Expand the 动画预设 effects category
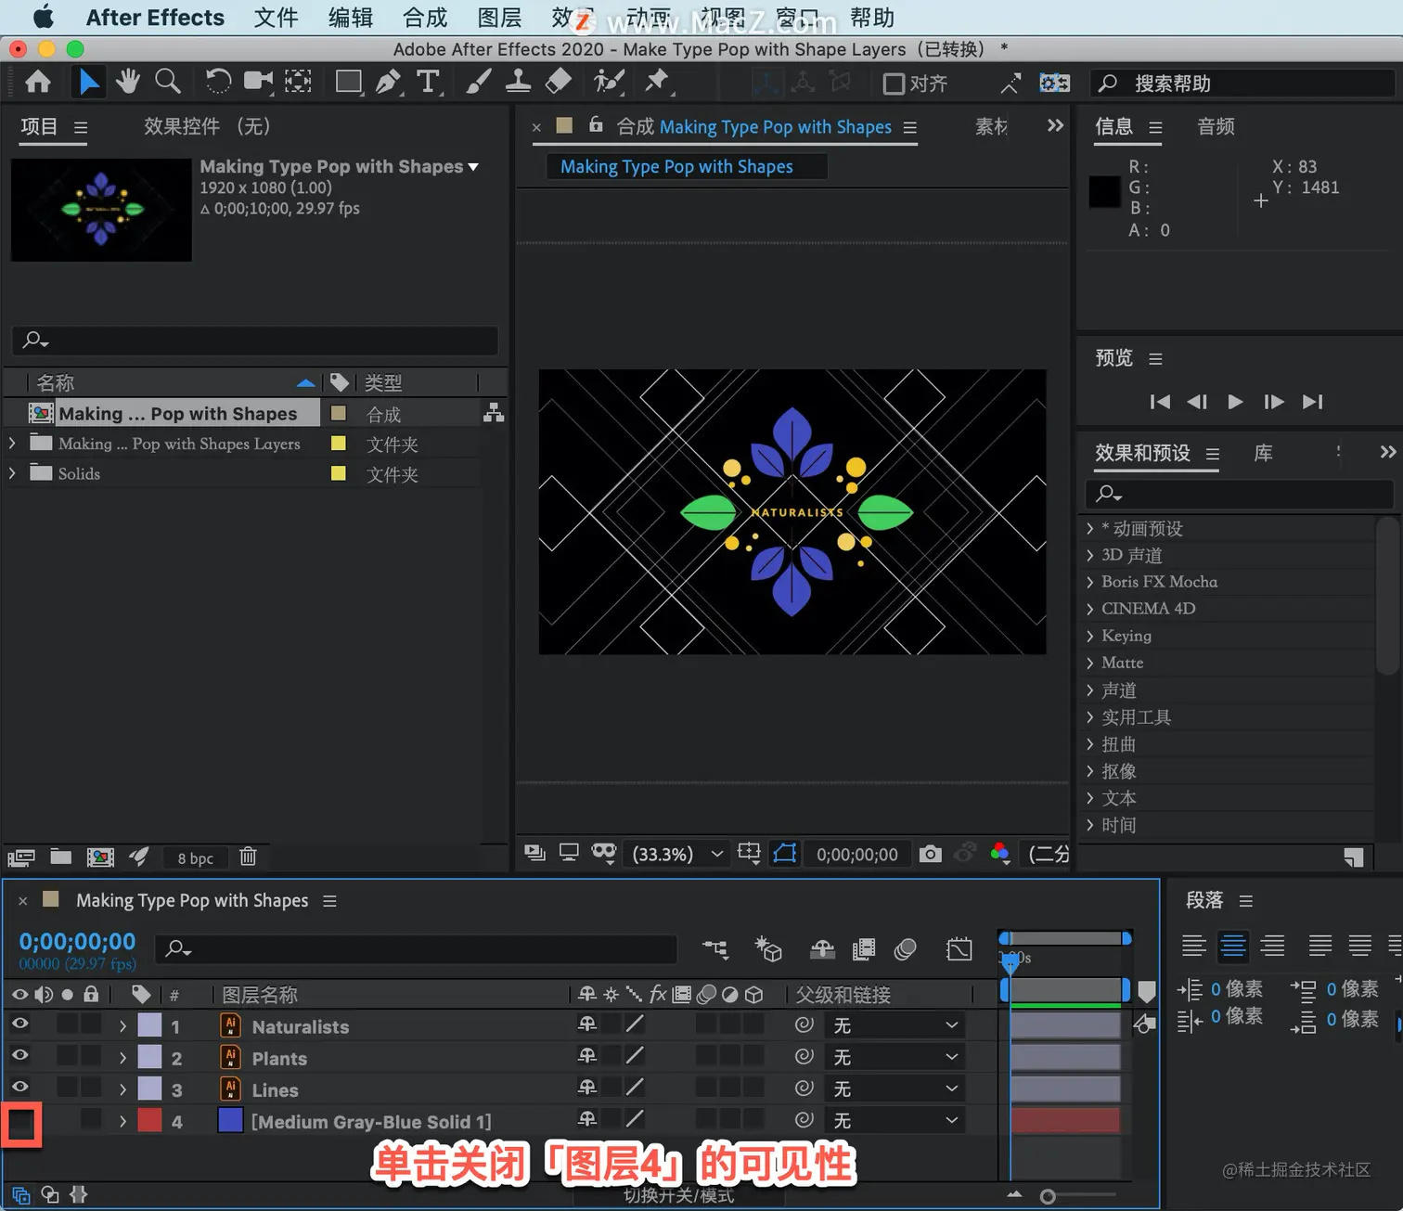 pos(1089,528)
